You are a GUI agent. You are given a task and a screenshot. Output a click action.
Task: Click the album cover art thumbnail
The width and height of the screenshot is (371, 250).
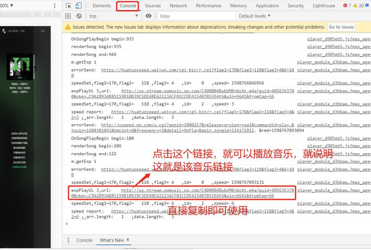pos(20,67)
